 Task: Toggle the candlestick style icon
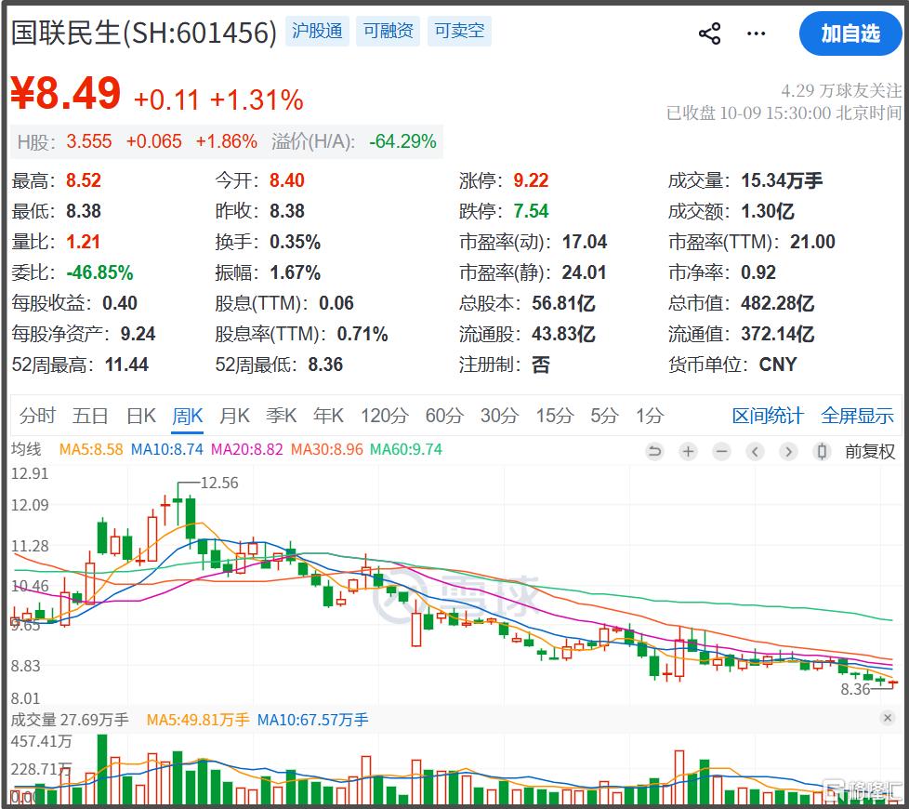[x=822, y=451]
